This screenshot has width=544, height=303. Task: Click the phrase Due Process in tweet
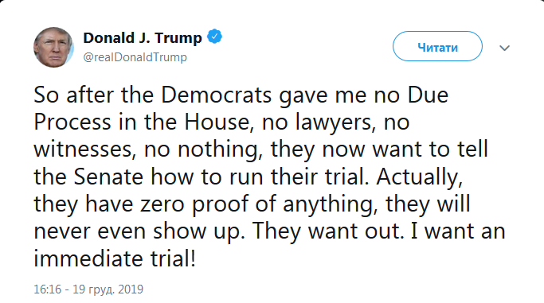point(241,108)
